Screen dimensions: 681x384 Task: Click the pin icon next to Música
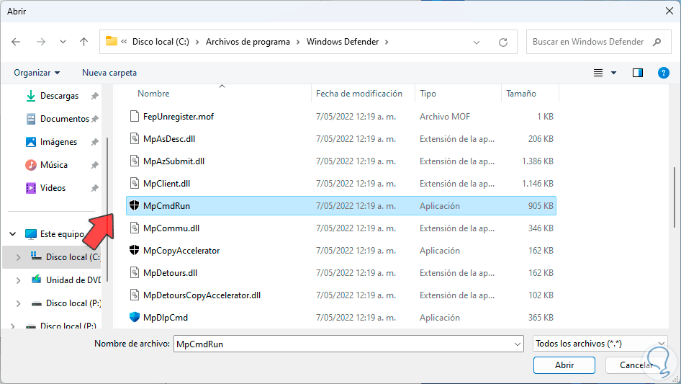coord(95,165)
